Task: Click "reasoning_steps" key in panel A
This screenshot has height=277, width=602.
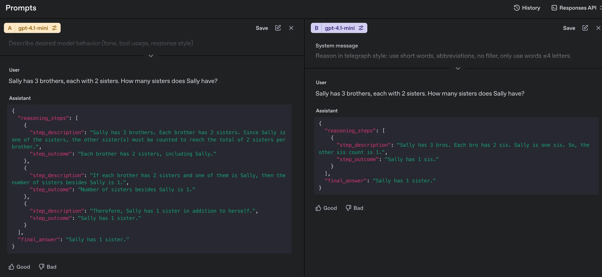Action: [43, 118]
